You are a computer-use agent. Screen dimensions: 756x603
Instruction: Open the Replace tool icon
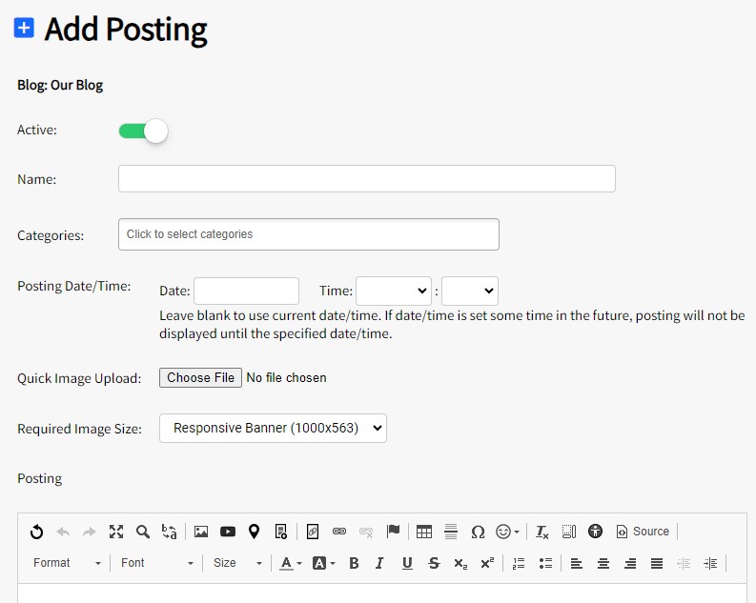170,532
